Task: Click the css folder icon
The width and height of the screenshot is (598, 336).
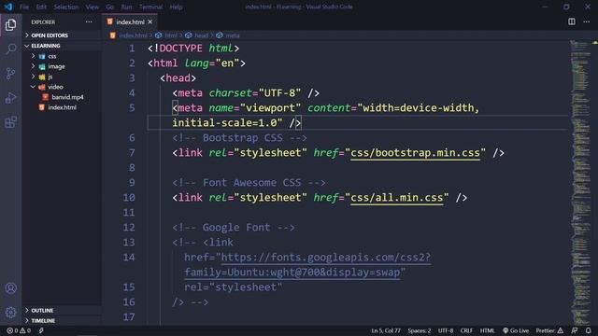Action: pos(42,56)
